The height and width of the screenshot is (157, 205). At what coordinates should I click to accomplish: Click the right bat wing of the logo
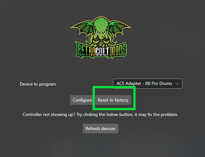pyautogui.click(x=120, y=28)
